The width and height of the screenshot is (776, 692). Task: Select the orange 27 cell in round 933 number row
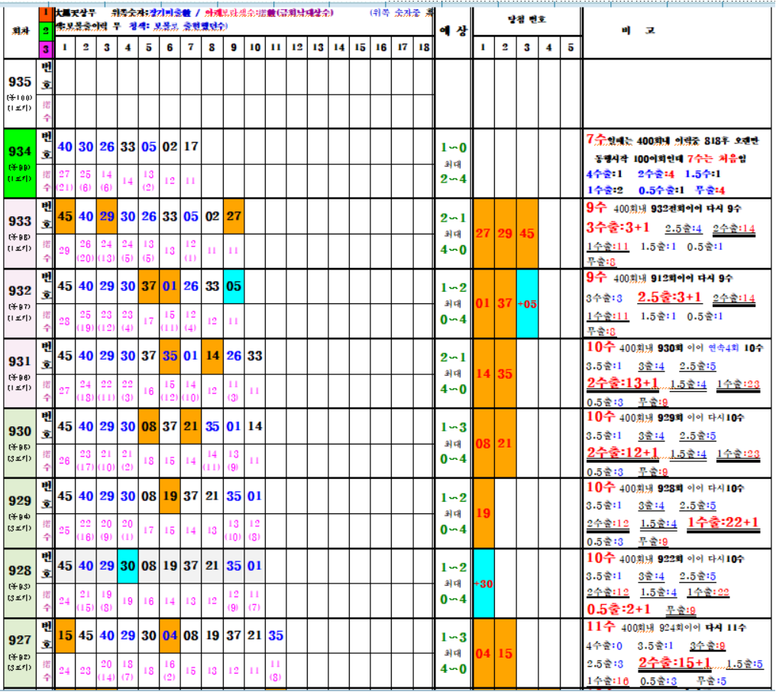(234, 216)
